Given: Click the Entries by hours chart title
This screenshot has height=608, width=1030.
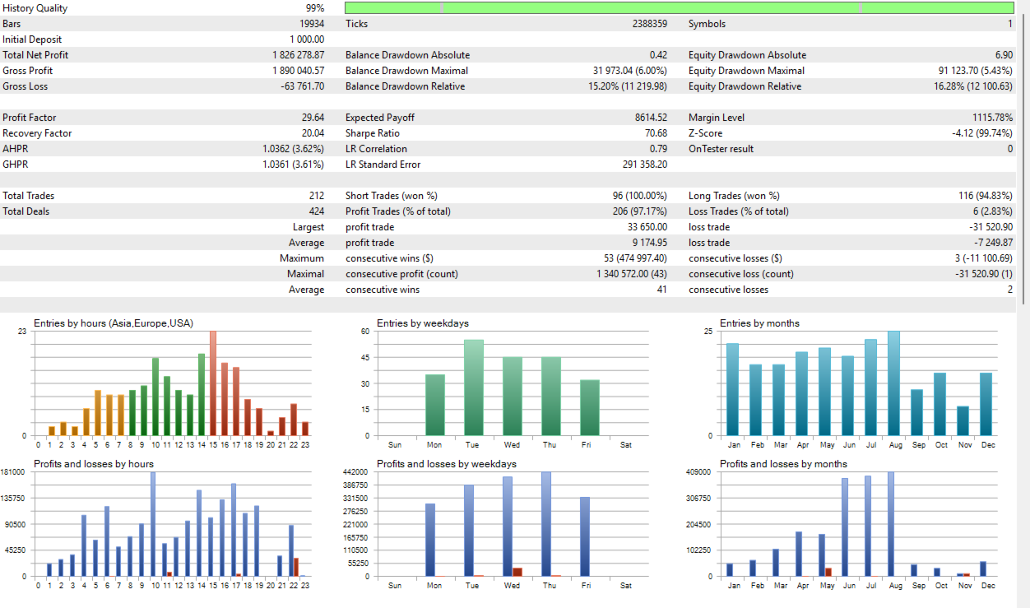Looking at the screenshot, I should point(114,323).
